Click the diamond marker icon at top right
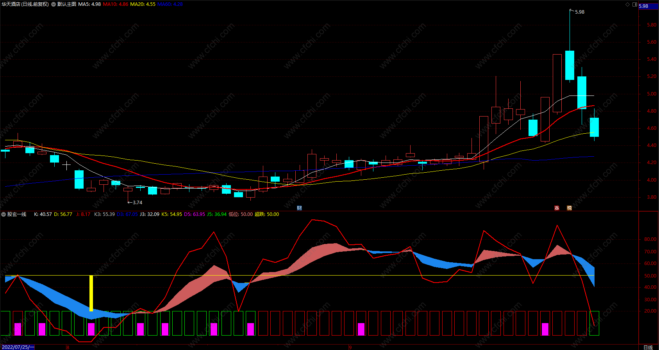Screen dimensions: 659x350 click(x=628, y=4)
